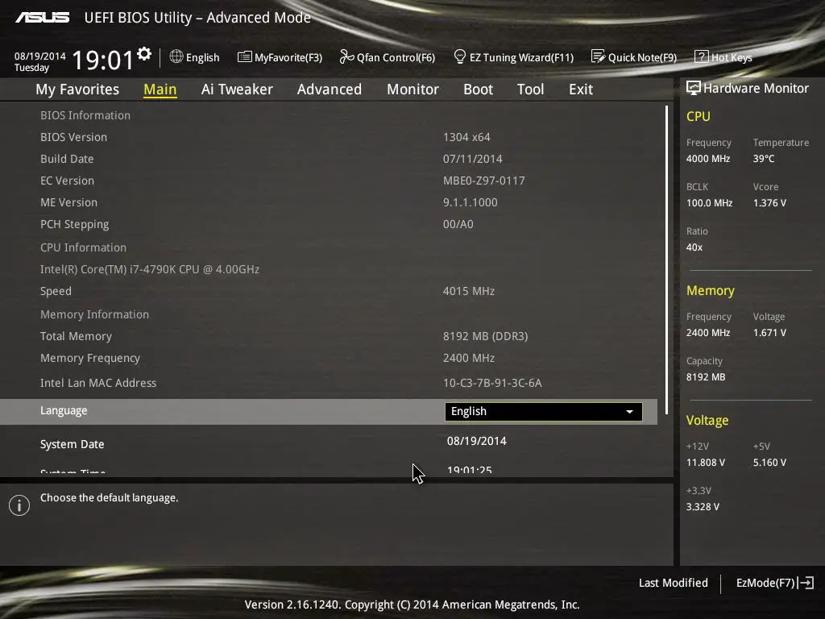Click the English language button in toolbar
This screenshot has height=619, width=825.
click(x=195, y=57)
